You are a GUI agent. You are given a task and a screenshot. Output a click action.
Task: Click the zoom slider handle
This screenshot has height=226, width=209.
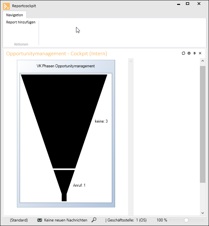pyautogui.click(x=186, y=220)
